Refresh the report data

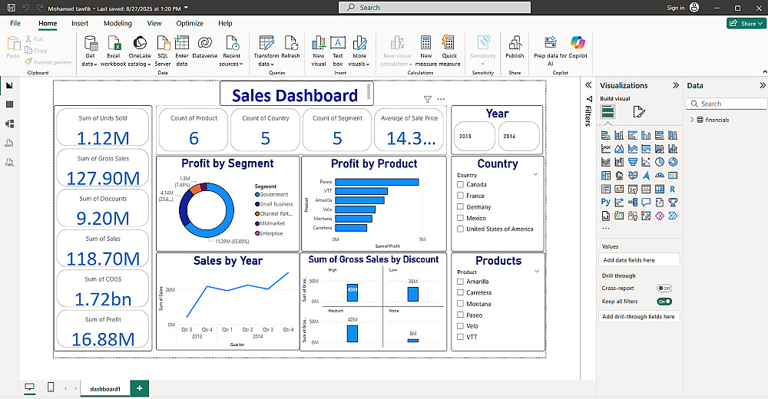[291, 47]
